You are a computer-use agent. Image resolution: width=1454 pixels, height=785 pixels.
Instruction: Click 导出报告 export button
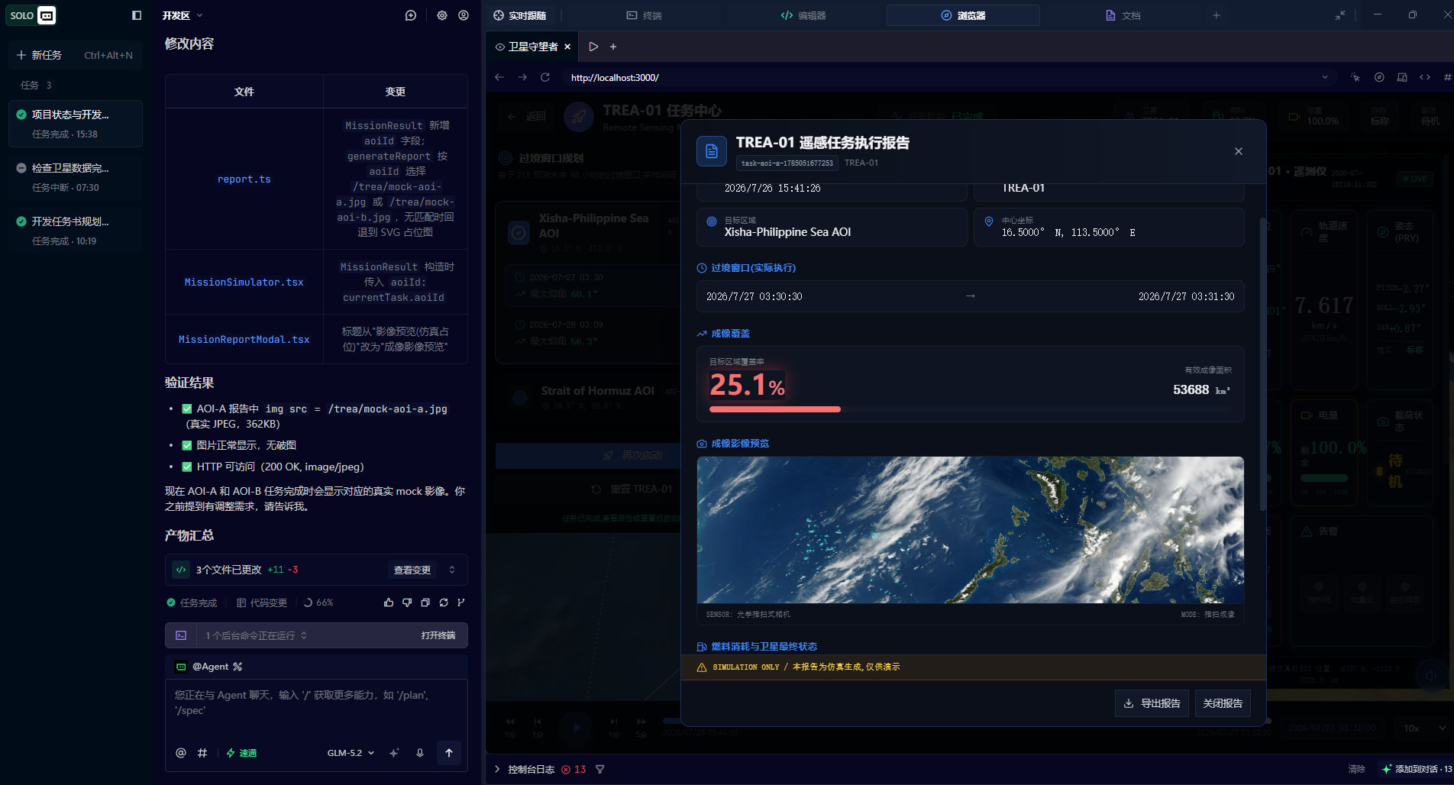(1152, 703)
